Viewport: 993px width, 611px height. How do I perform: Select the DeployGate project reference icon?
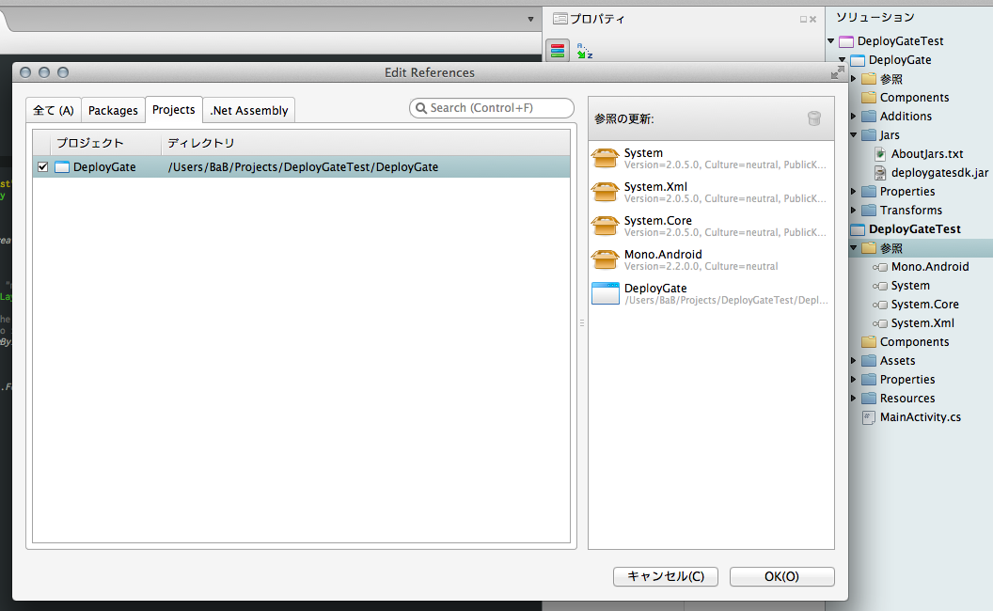point(606,294)
